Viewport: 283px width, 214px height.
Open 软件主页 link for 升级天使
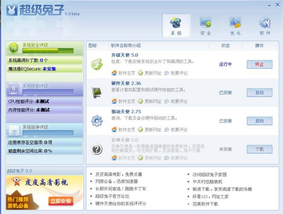coord(127,73)
